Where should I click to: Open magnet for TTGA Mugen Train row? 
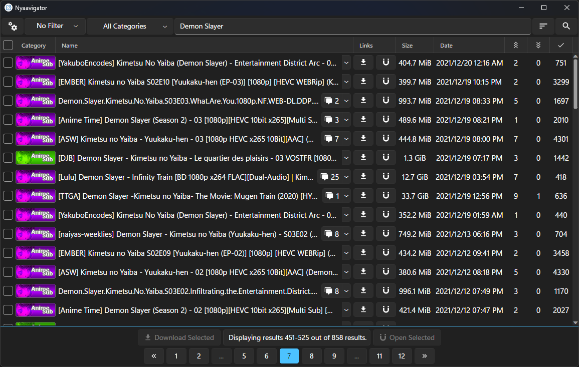pos(385,196)
